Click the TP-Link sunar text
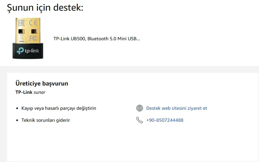The width and height of the screenshot is (259, 162). [x=30, y=92]
